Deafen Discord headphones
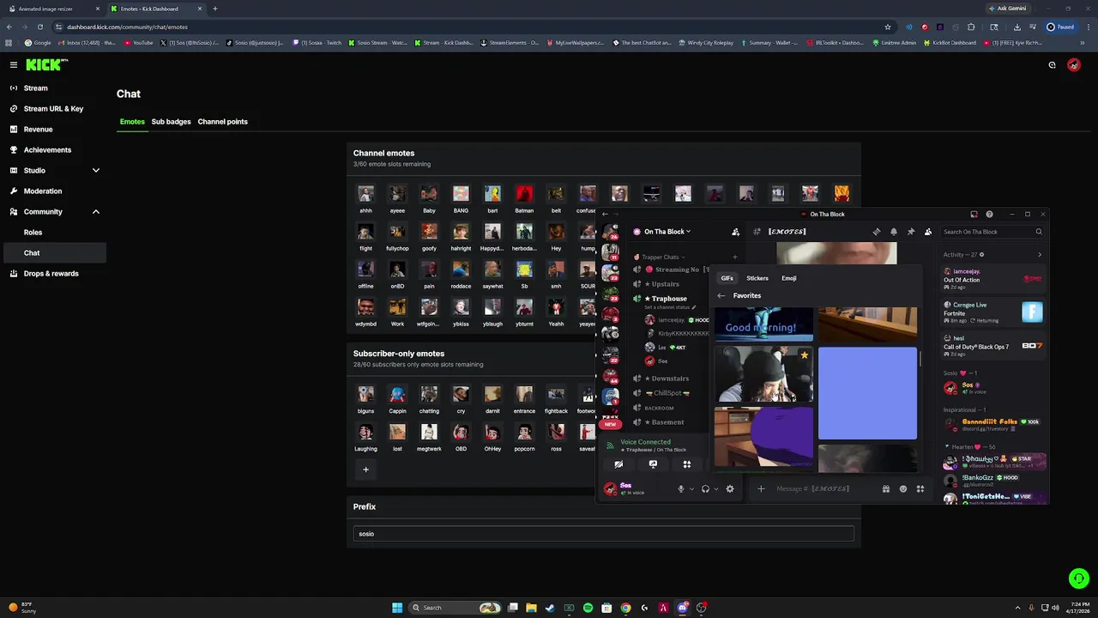Screen dimensions: 1098x618 click(x=705, y=489)
